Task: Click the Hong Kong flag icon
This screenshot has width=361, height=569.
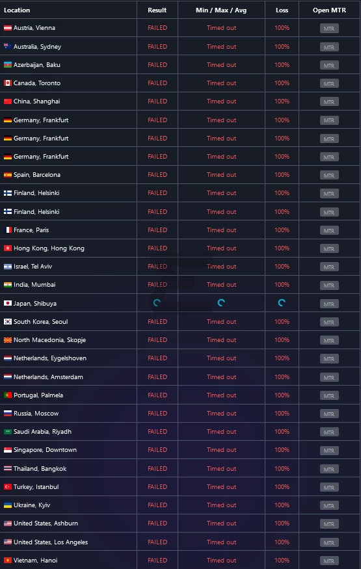Action: click(x=8, y=248)
